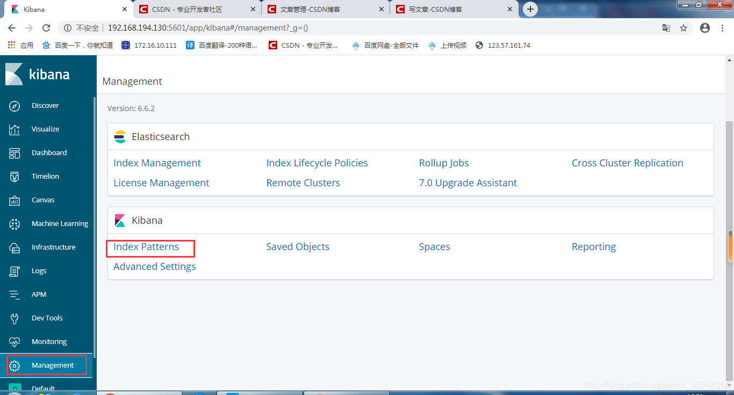This screenshot has height=395, width=734.
Task: Open Cross Cluster Replication link
Action: click(627, 163)
